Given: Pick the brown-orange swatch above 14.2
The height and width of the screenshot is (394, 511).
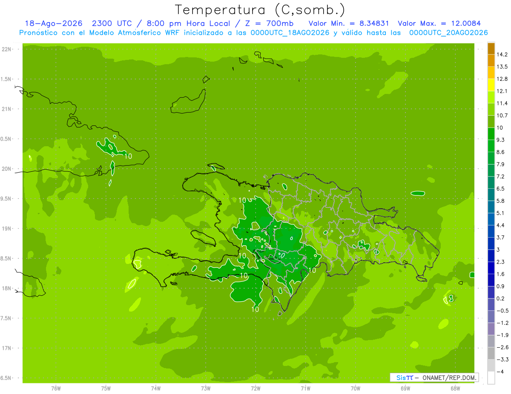Looking at the screenshot, I should pos(491,48).
